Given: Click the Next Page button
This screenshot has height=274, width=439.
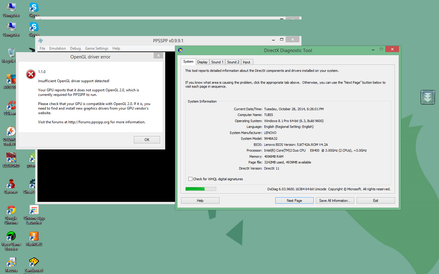Looking at the screenshot, I should 294,201.
